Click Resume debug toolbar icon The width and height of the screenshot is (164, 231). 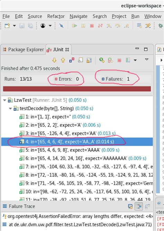coord(74,26)
